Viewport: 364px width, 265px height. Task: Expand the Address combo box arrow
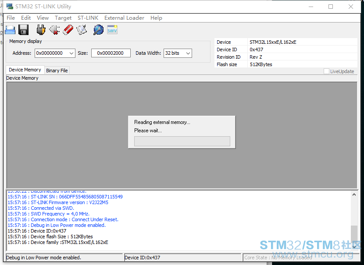point(71,53)
